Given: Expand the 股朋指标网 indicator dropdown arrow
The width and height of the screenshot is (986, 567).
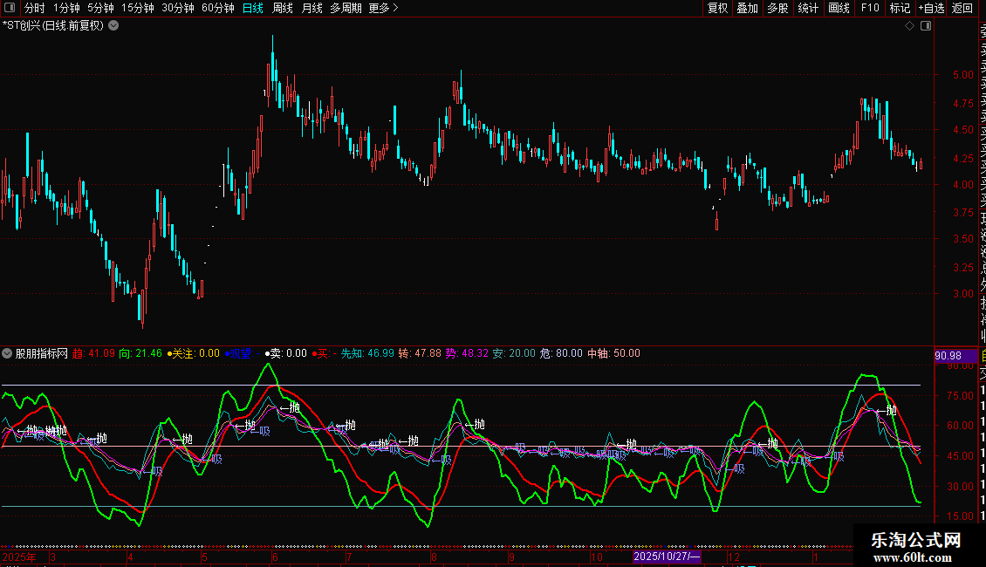Looking at the screenshot, I should (x=8, y=353).
